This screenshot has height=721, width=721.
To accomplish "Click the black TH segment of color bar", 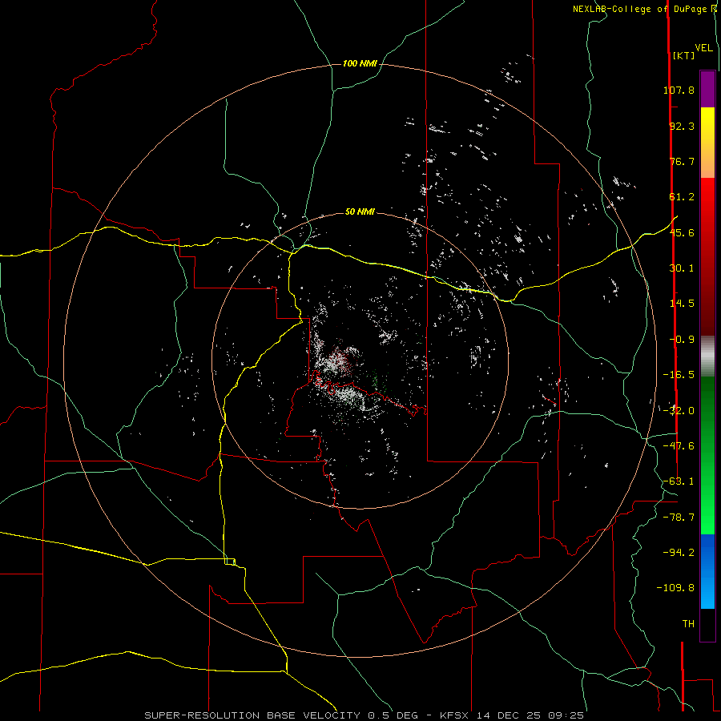I will [707, 625].
